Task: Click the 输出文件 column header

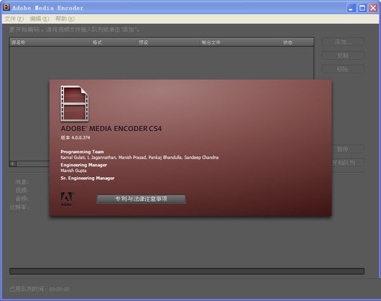Action: point(241,43)
